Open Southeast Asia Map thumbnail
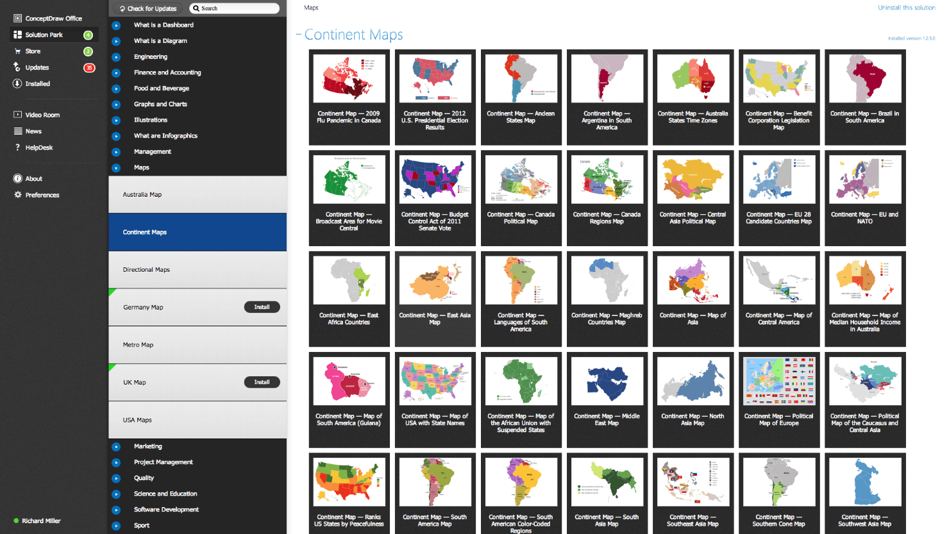The width and height of the screenshot is (949, 534). point(693,493)
